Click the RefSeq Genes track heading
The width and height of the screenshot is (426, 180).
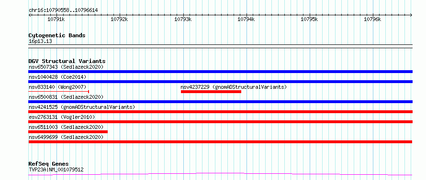pyautogui.click(x=49, y=164)
